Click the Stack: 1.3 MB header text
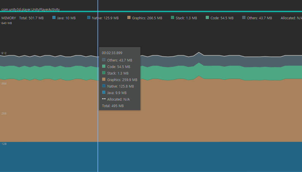The image size is (302, 172). (x=186, y=18)
